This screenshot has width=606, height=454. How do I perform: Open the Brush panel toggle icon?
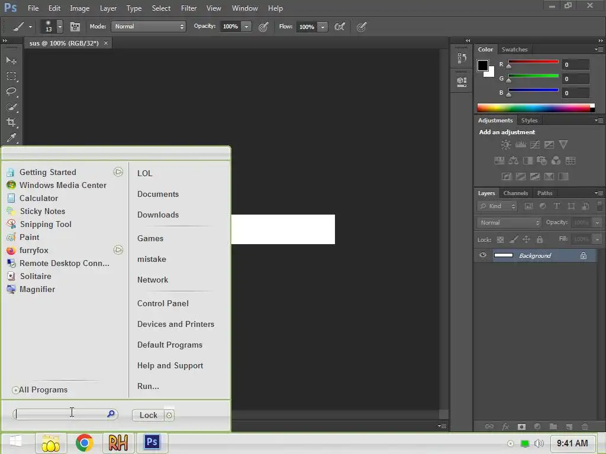click(75, 27)
